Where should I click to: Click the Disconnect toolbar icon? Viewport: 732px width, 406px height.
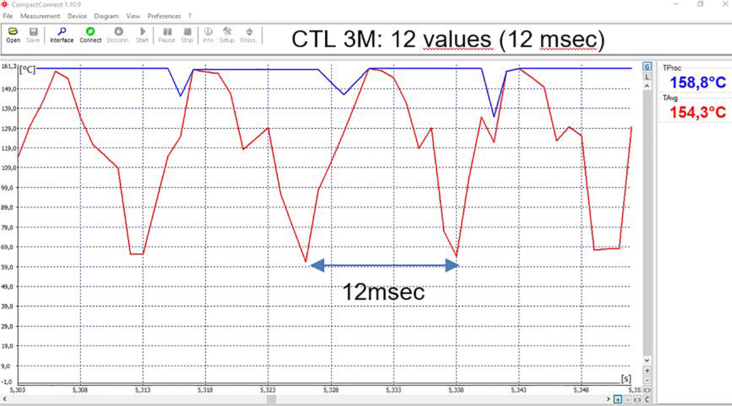(118, 35)
